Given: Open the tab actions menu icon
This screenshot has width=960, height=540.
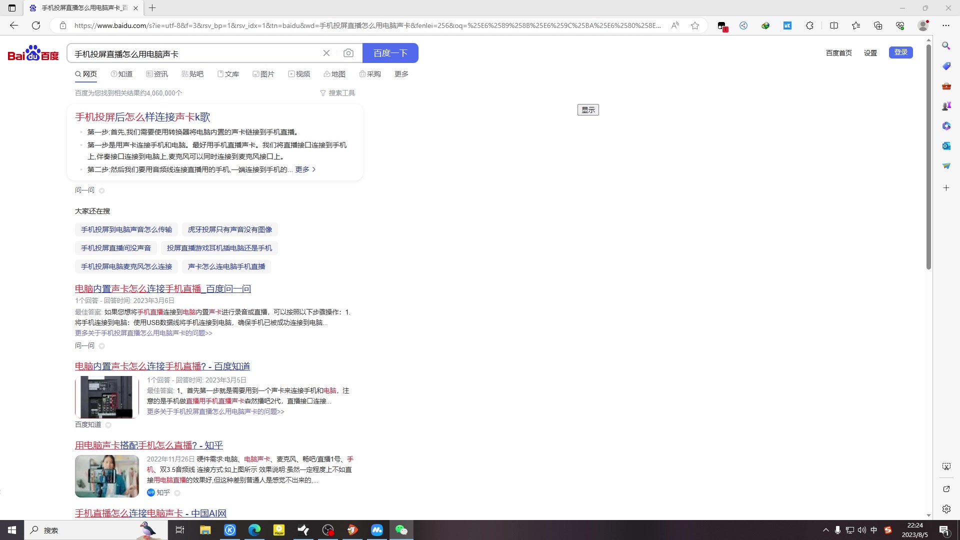Looking at the screenshot, I should (x=12, y=8).
